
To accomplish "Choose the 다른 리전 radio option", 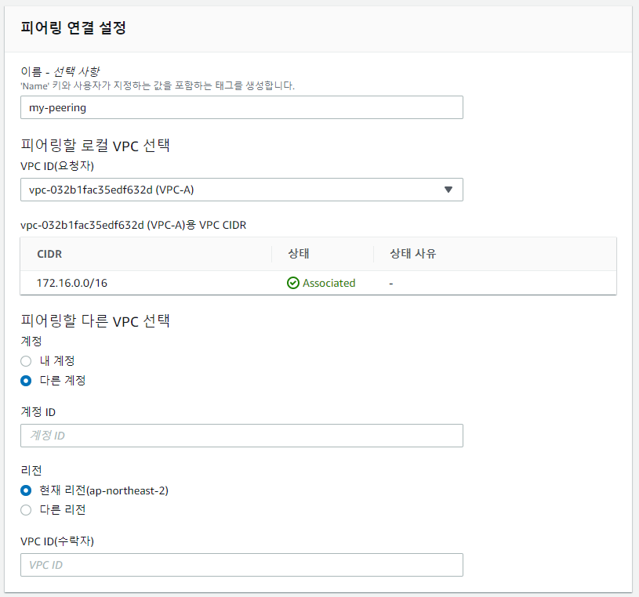I will pyautogui.click(x=26, y=510).
